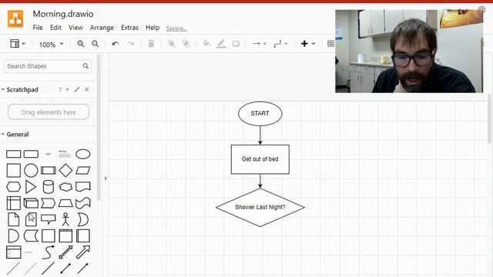Image resolution: width=493 pixels, height=277 pixels.
Task: Click the Search Shapes input field
Action: click(x=48, y=66)
